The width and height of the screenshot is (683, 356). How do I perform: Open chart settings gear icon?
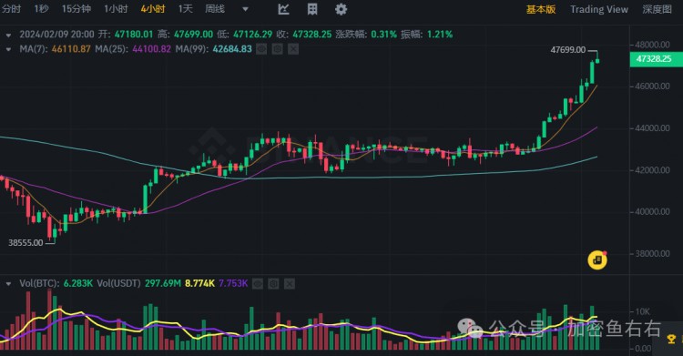(341, 9)
